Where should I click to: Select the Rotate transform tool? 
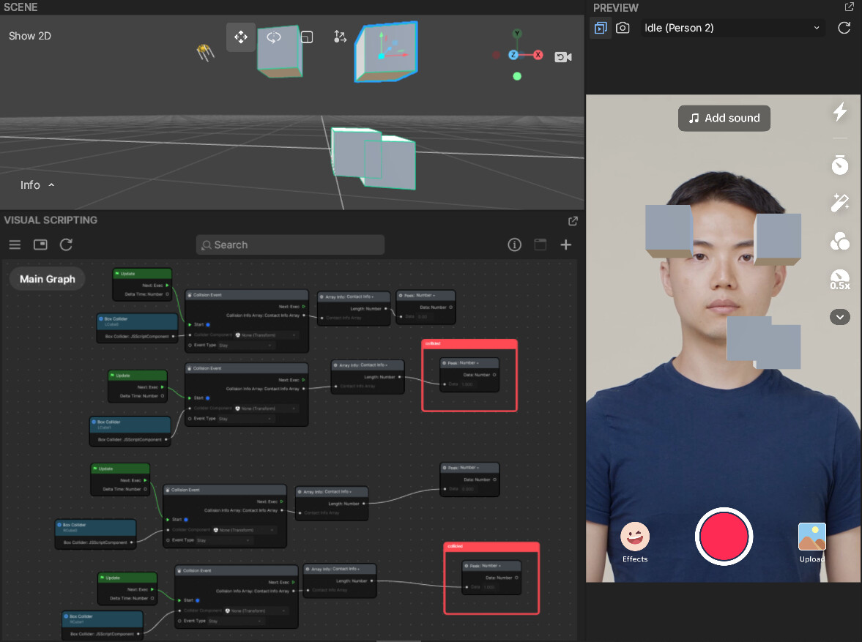coord(274,37)
